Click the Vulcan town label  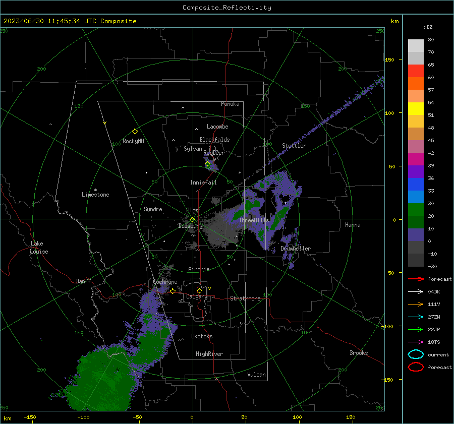(x=256, y=375)
